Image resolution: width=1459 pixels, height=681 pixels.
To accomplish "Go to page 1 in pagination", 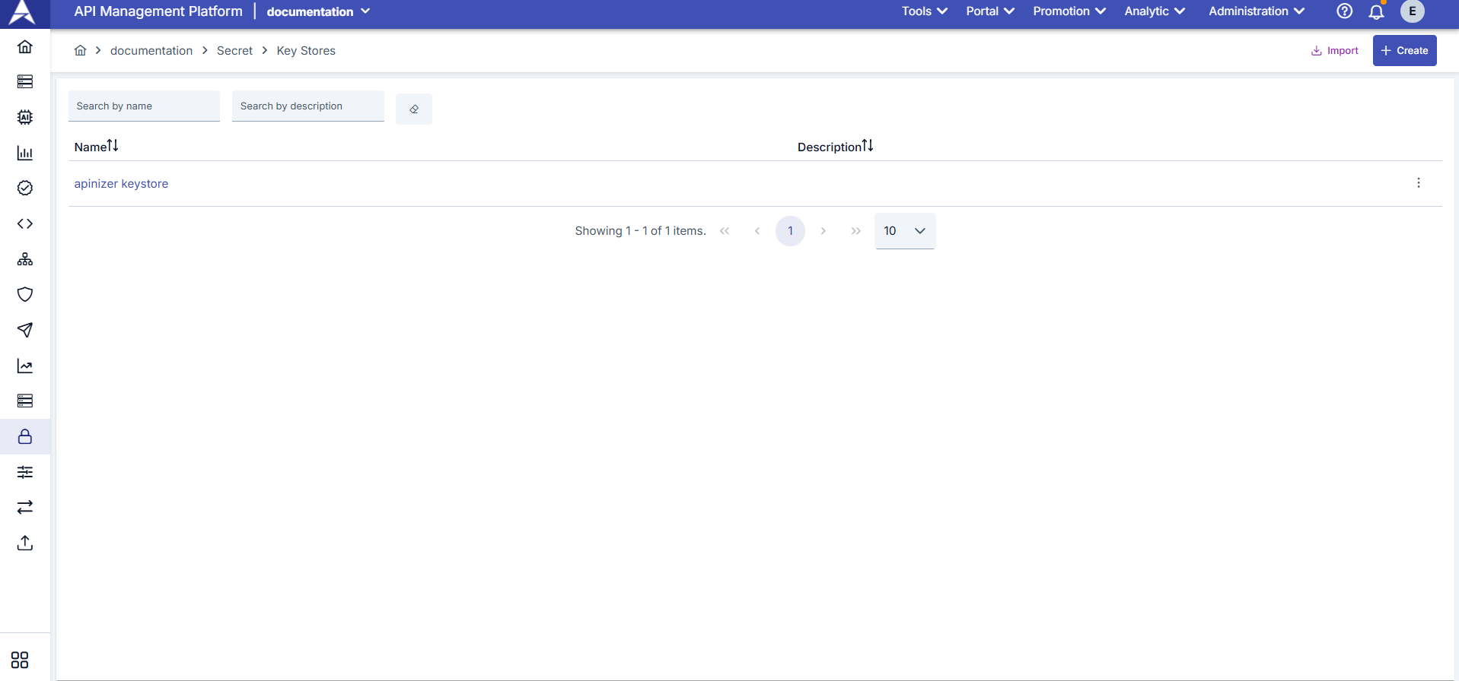I will coord(790,231).
